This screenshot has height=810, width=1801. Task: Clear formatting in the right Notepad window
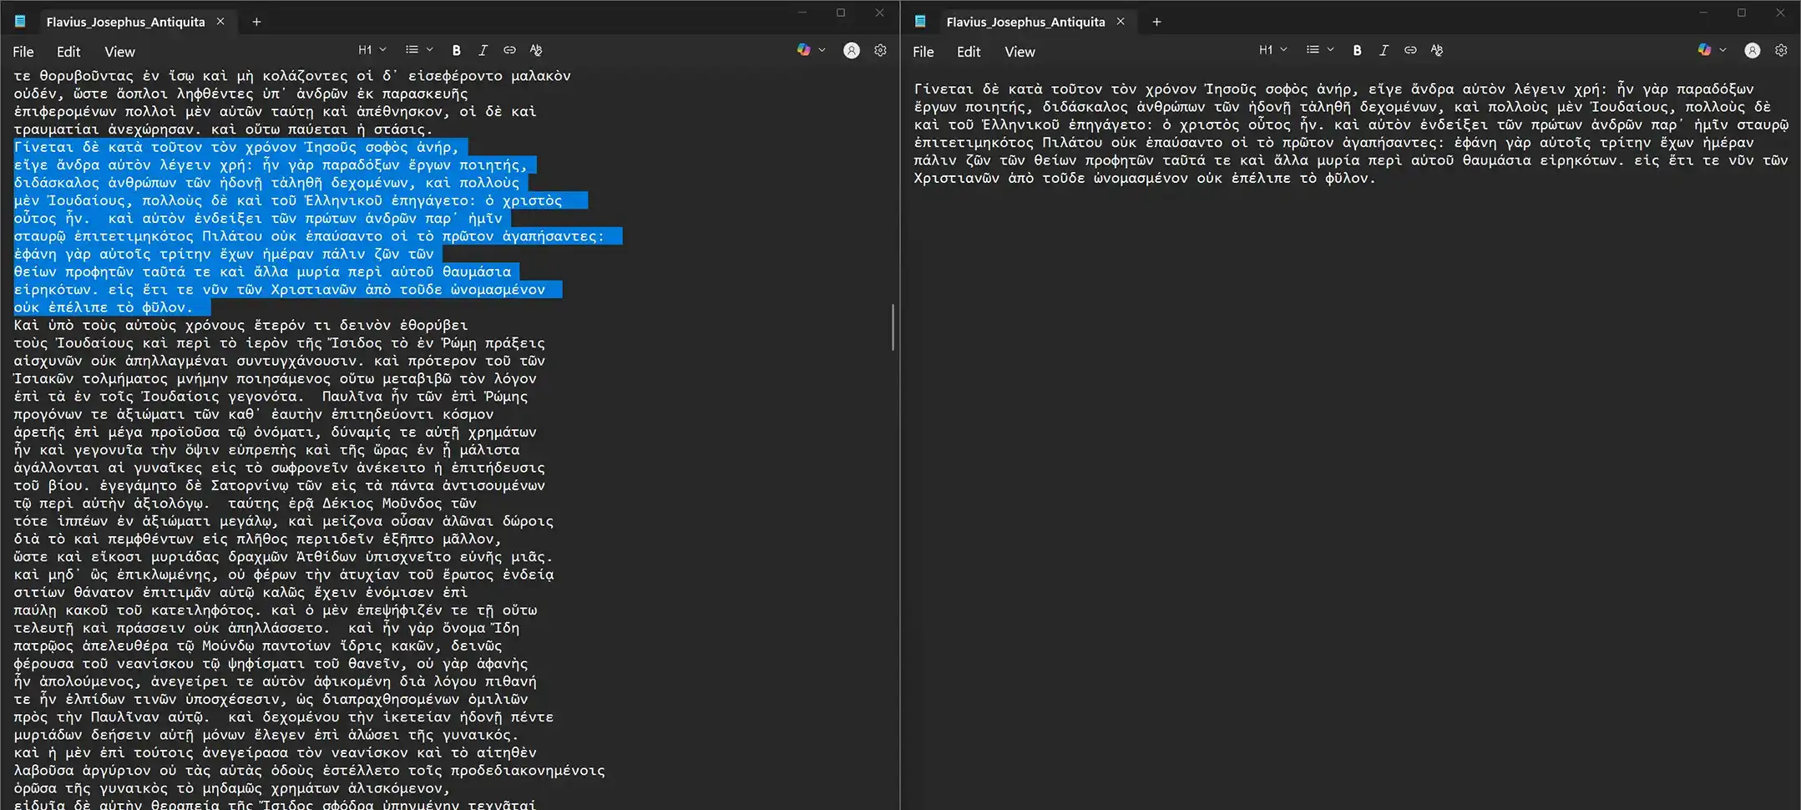pos(1437,50)
